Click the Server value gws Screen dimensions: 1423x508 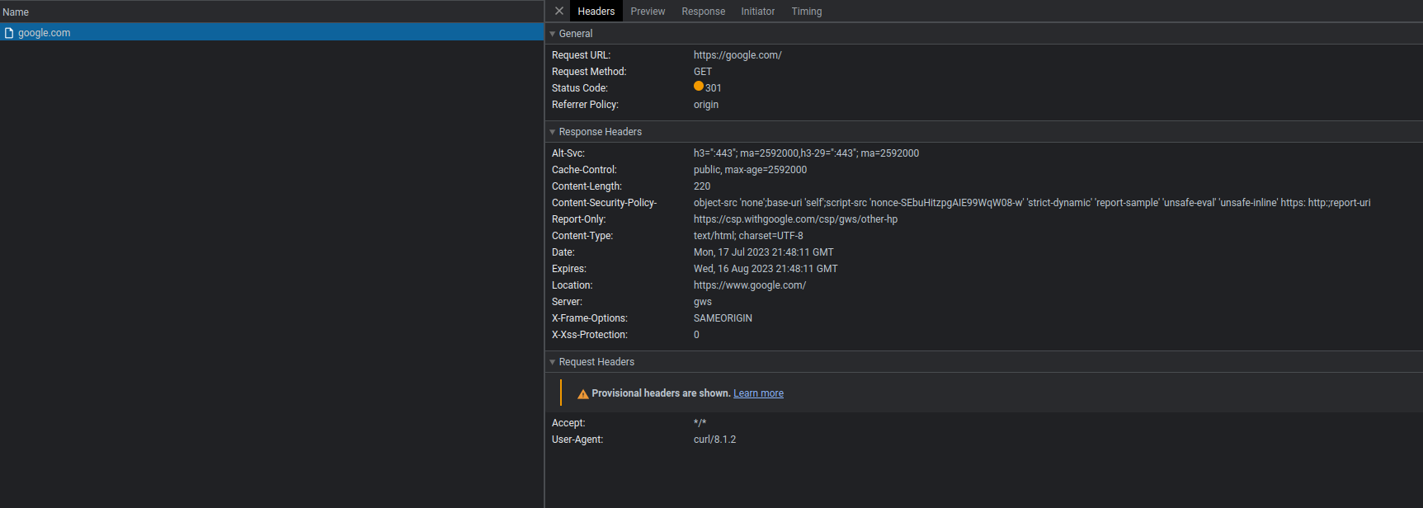click(703, 302)
